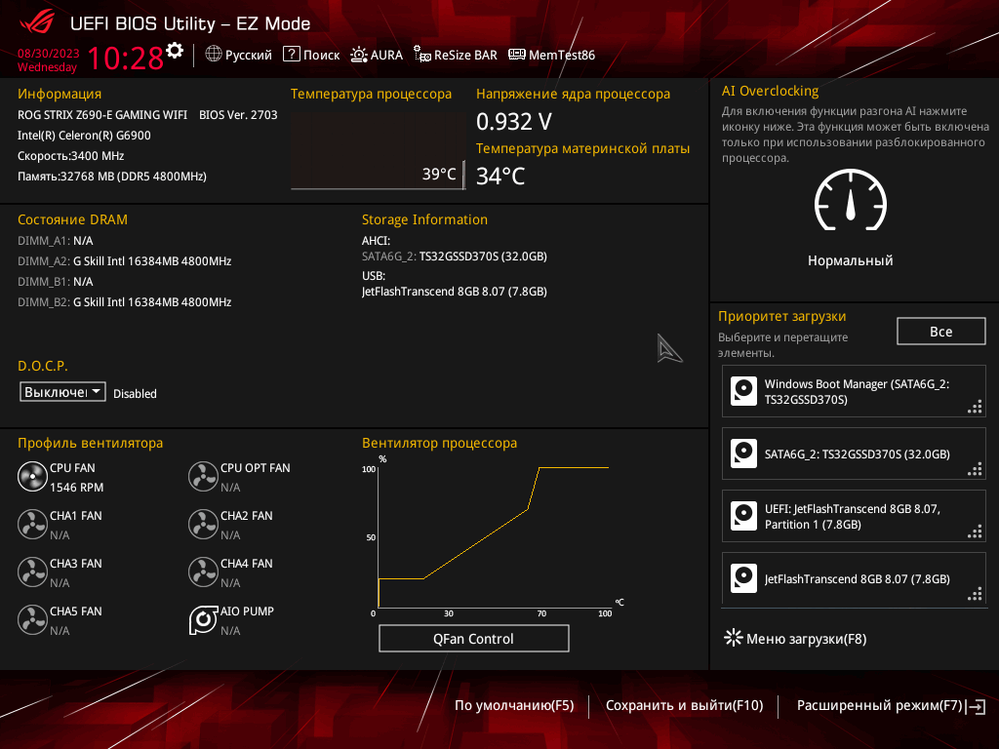Click the advanced mode exit arrow icon
Viewport: 999px width, 749px height.
tap(976, 706)
